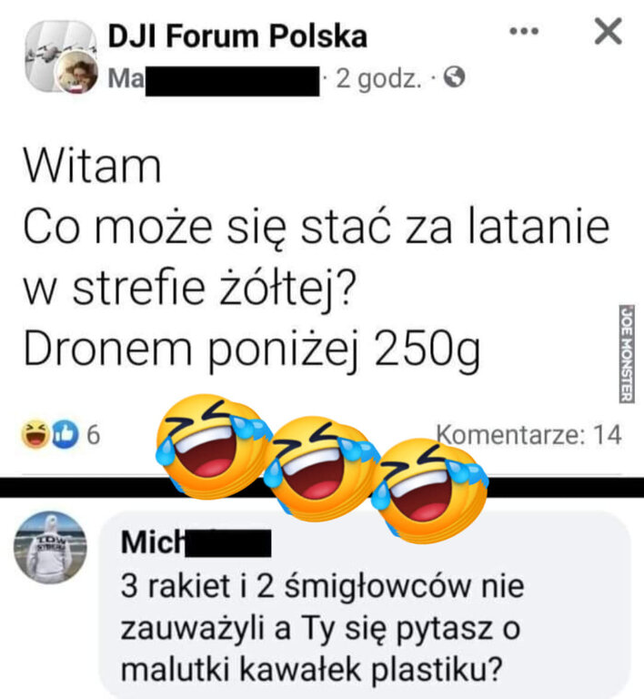The width and height of the screenshot is (644, 699).
Task: Click the '2 godz.' post timestamp
Action: pos(378,79)
